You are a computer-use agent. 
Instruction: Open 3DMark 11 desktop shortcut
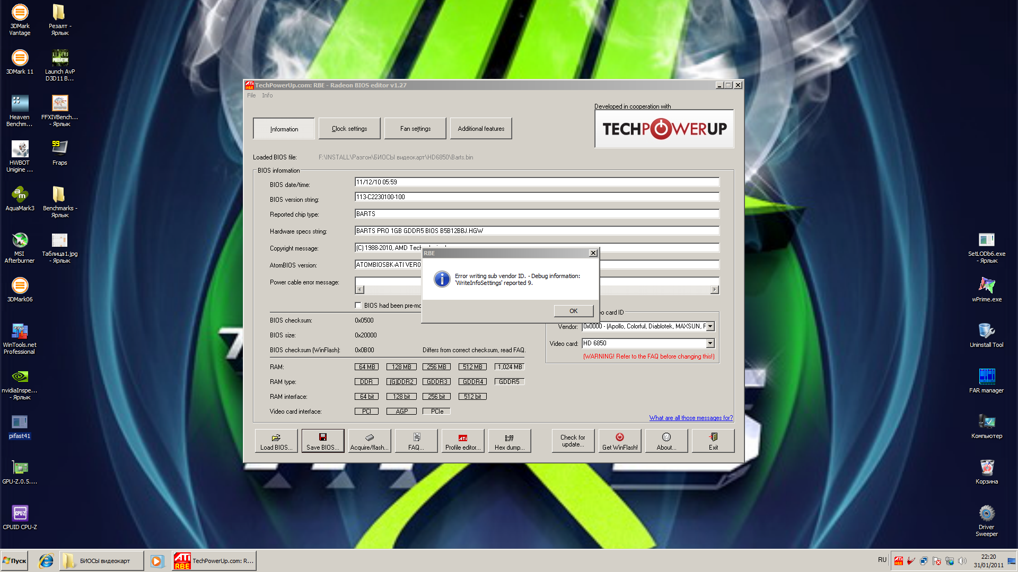[x=20, y=62]
